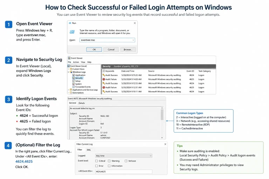Screen dimensions: 269x179
Task: Open the Logged 'Any time' dropdown
Action: [x=124, y=156]
